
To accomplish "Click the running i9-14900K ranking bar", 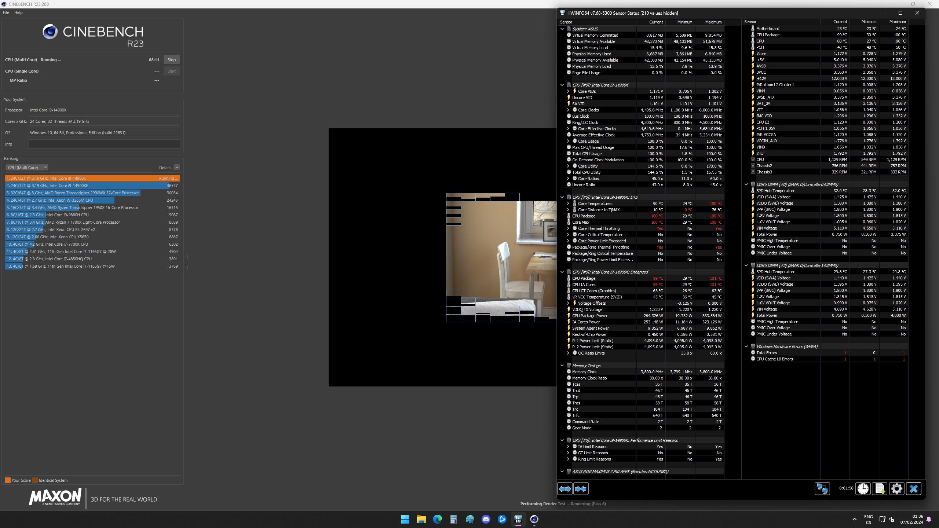I will pos(92,178).
